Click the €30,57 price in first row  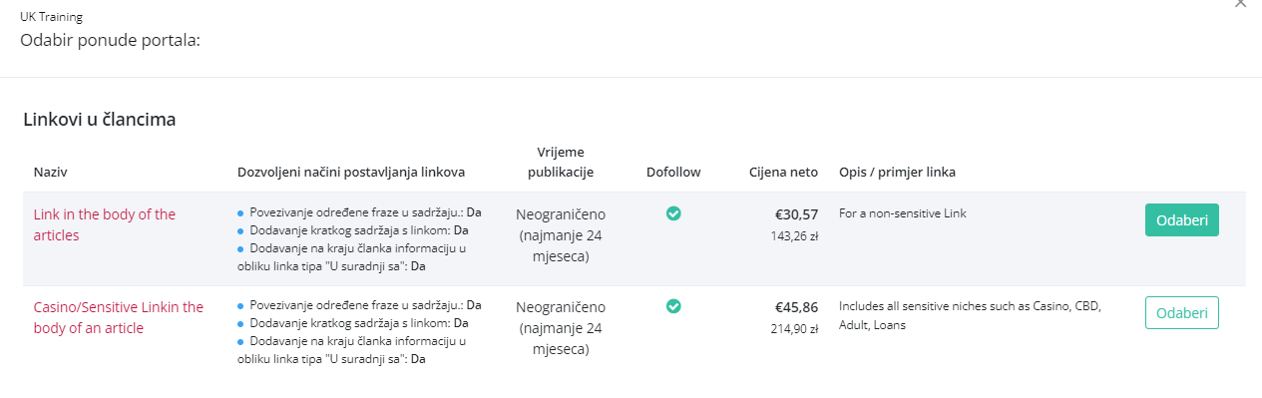point(796,214)
